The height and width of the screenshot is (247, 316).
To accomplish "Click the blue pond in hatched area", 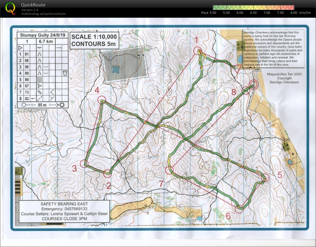I will (x=115, y=70).
